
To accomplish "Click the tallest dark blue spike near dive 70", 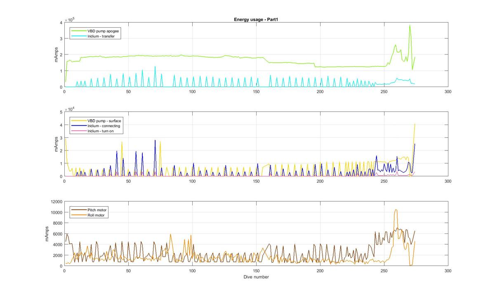I will (155, 141).
